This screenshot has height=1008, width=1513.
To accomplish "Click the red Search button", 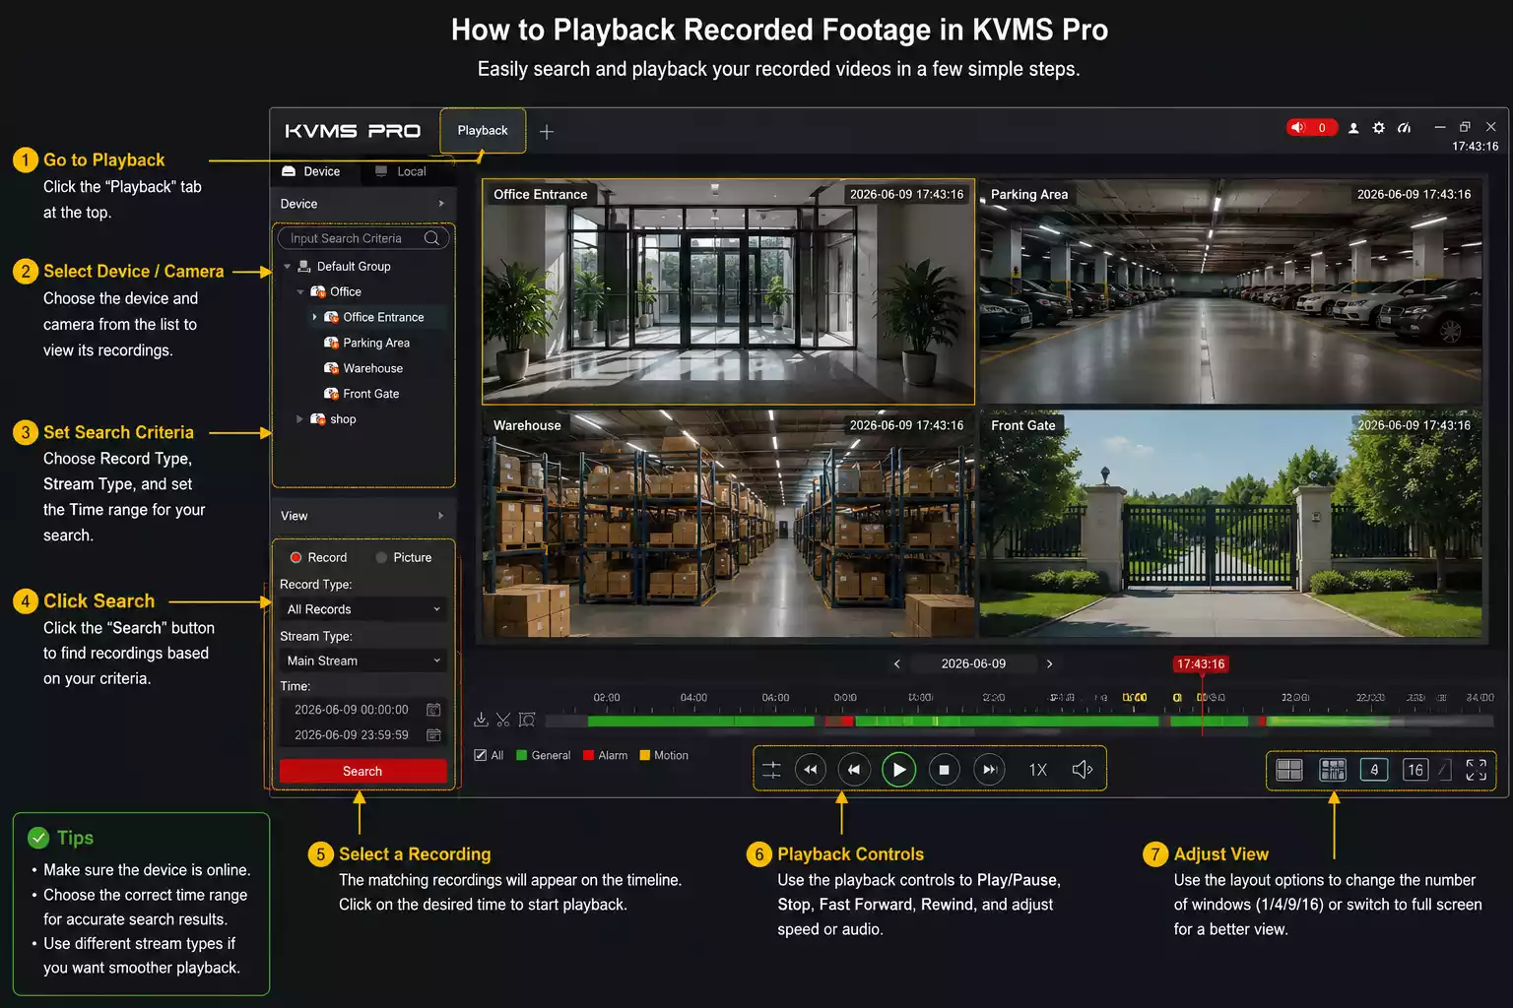I will (362, 771).
